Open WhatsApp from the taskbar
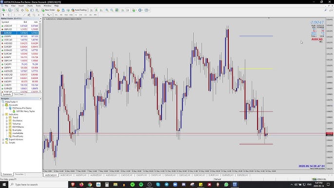This screenshot has height=188, width=334. (x=226, y=185)
